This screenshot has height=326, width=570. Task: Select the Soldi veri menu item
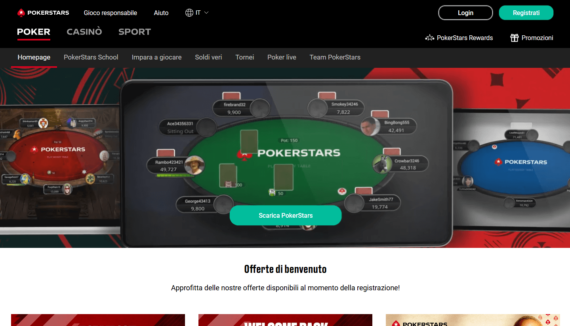click(x=208, y=57)
